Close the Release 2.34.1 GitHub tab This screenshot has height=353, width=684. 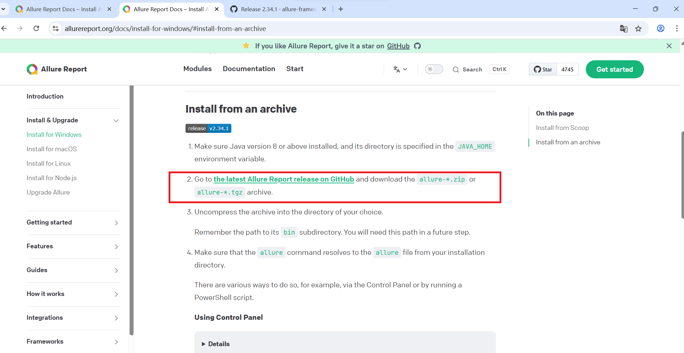click(324, 9)
